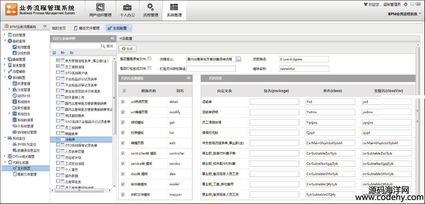
Task: Open 定时计划 in the sidebar tree
Action: click(x=21, y=96)
